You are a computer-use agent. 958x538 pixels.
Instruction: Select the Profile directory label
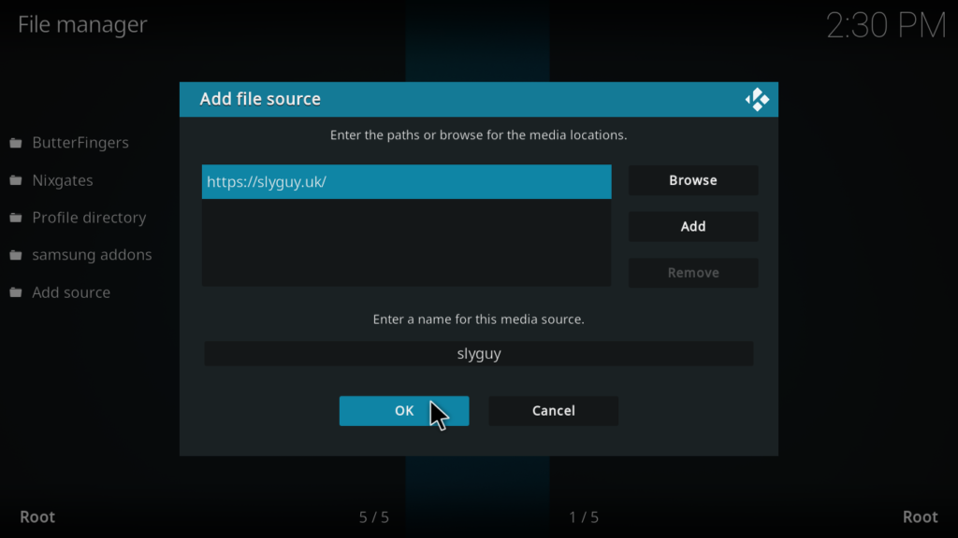pos(89,218)
